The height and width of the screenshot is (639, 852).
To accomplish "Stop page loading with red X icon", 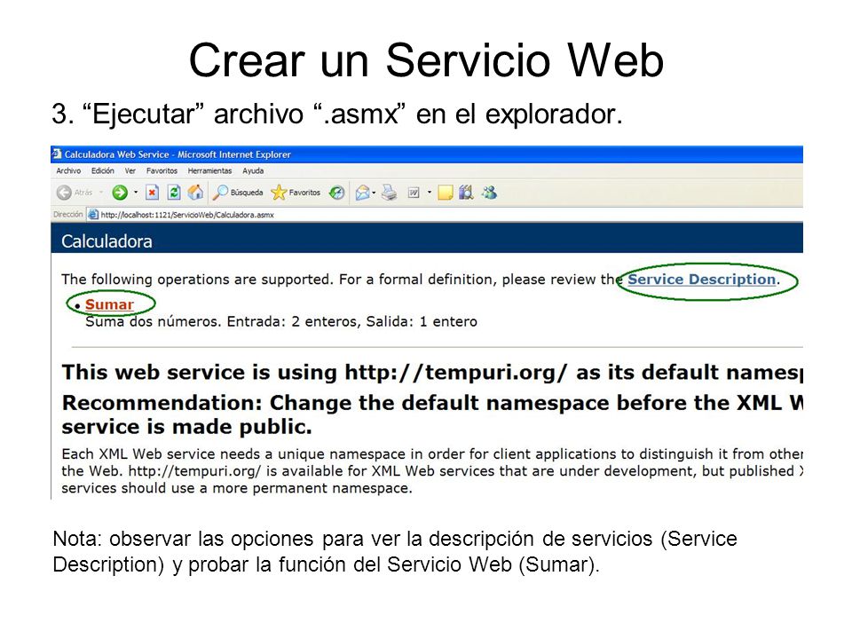I will click(x=153, y=193).
